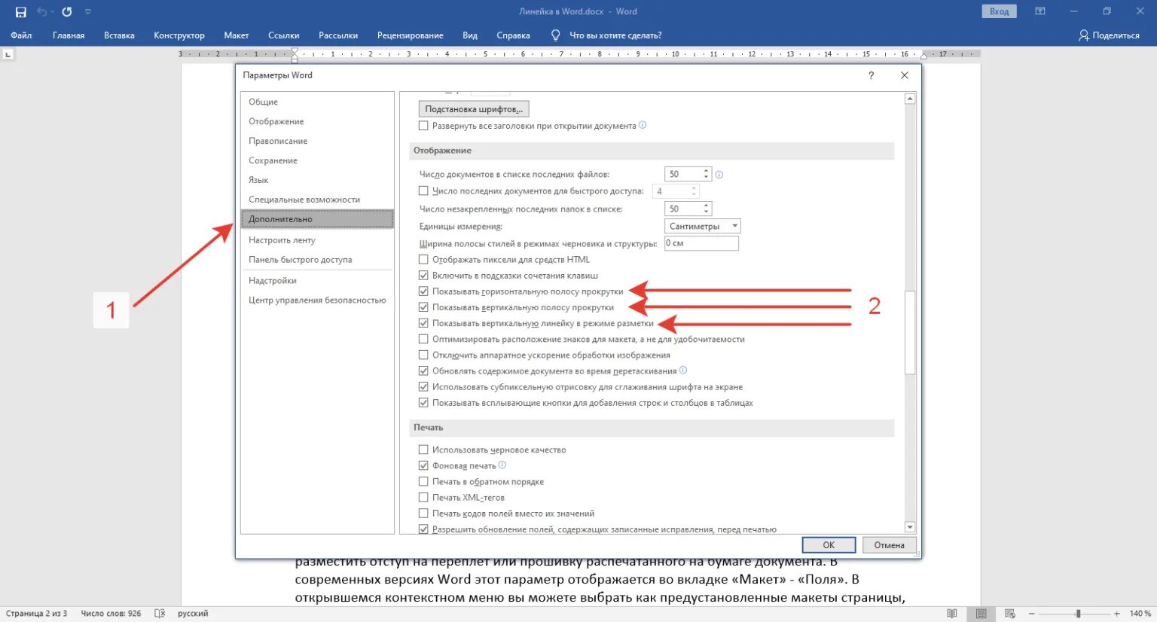Screen dimensions: 1157x622
Task: Click the Подстановка шрифтов button
Action: pyautogui.click(x=473, y=109)
